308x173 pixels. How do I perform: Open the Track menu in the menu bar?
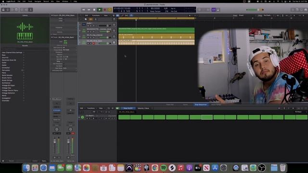pyautogui.click(x=30, y=1)
